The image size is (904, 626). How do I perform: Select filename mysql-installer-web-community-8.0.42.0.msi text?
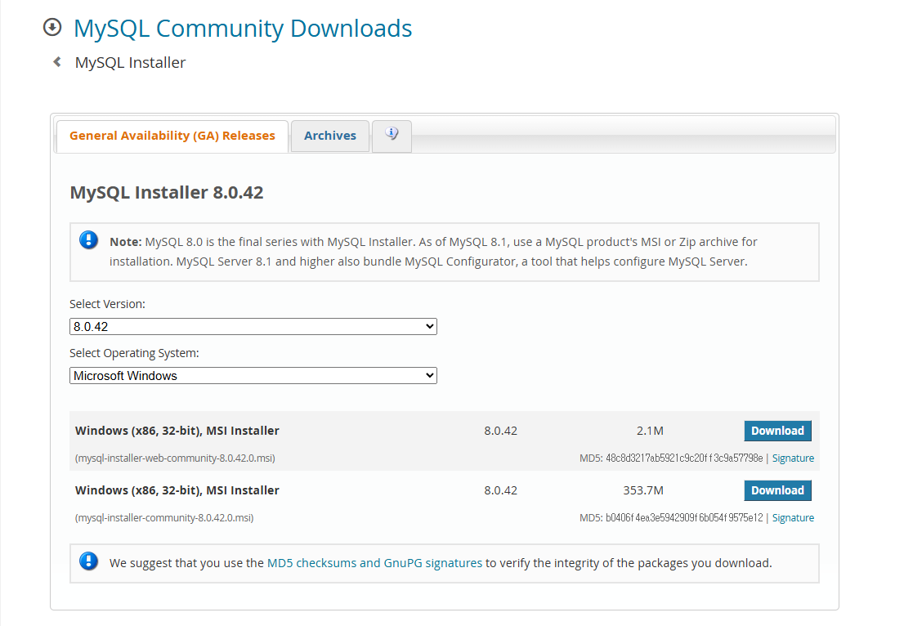tap(175, 458)
